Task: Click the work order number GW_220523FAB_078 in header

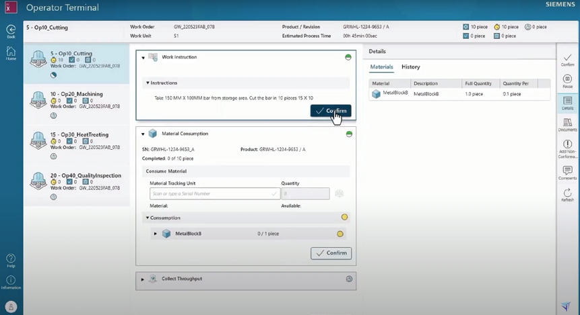Action: click(194, 27)
